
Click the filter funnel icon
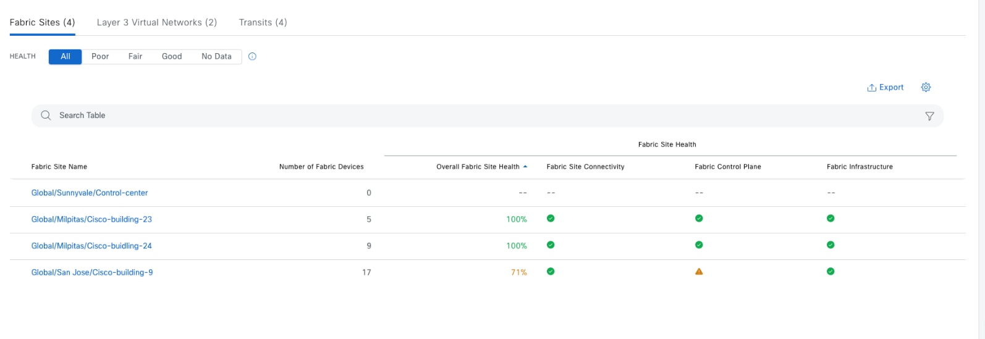(929, 116)
